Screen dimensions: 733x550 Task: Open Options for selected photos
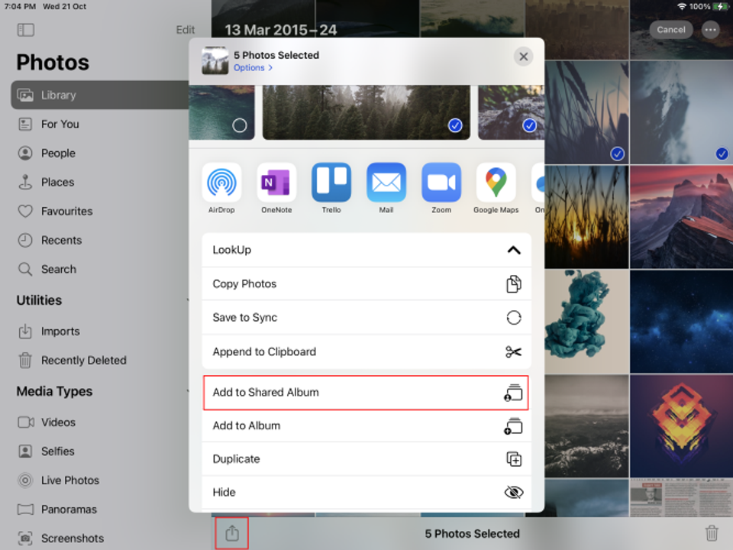click(x=253, y=68)
